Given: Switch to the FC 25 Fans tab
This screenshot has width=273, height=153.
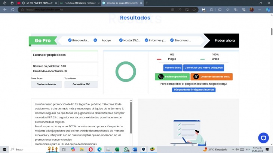Looking at the screenshot, I should point(79,3).
